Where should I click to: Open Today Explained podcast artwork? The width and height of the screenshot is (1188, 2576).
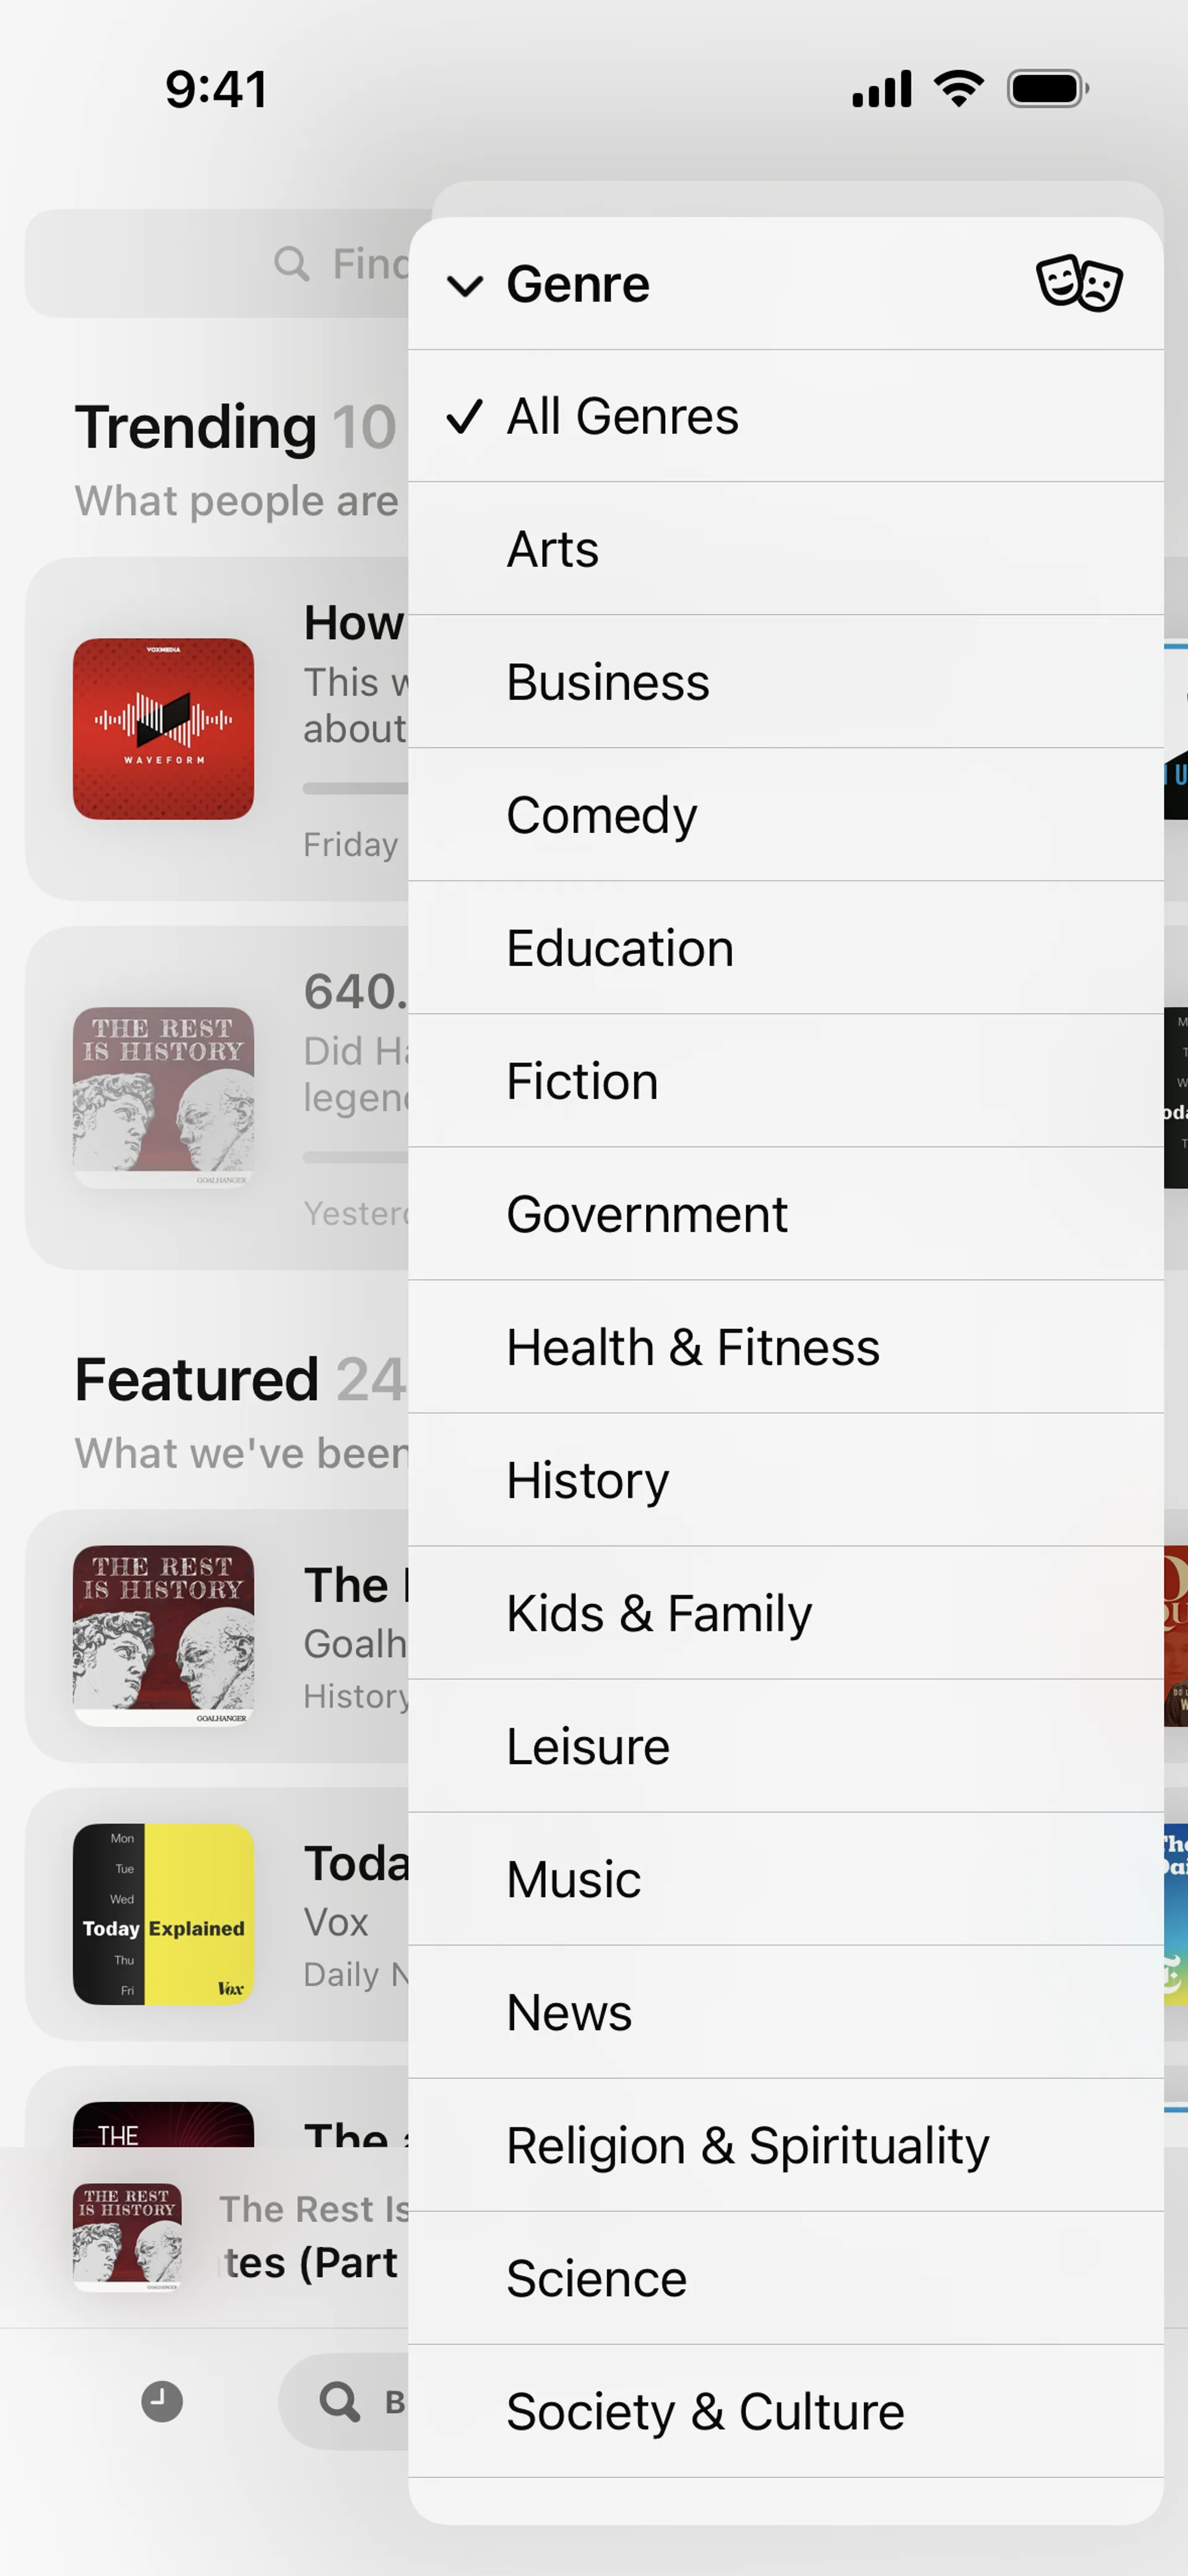163,1913
